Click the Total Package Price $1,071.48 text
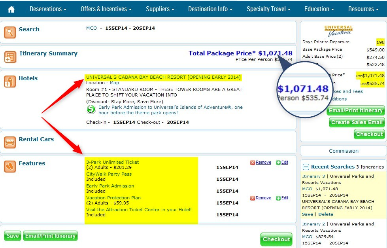This screenshot has width=387, height=248. coord(240,53)
